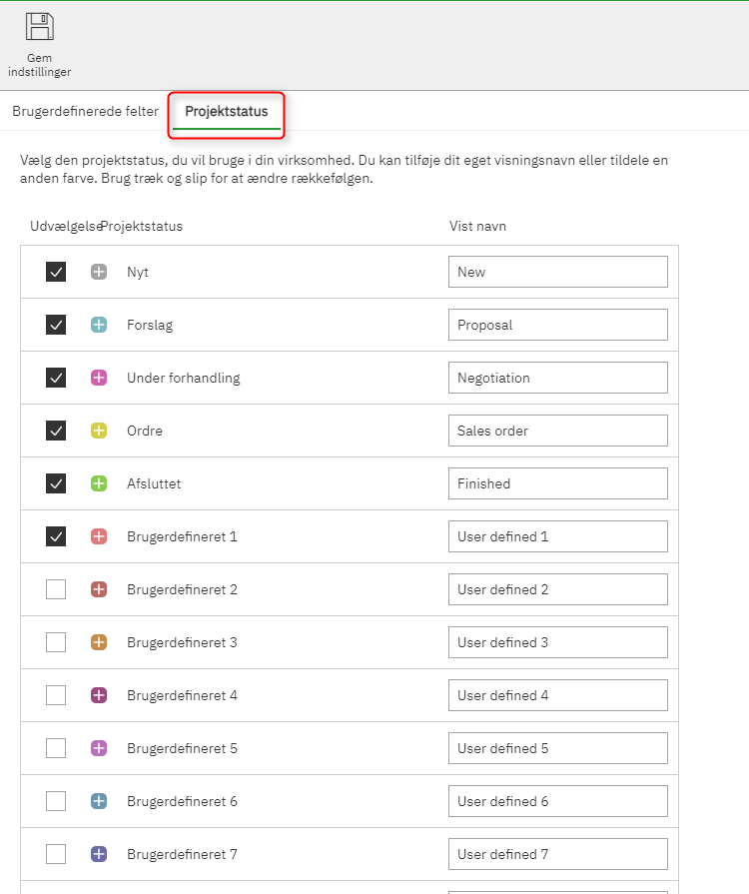Click the Gem indstillinger save icon

(40, 27)
